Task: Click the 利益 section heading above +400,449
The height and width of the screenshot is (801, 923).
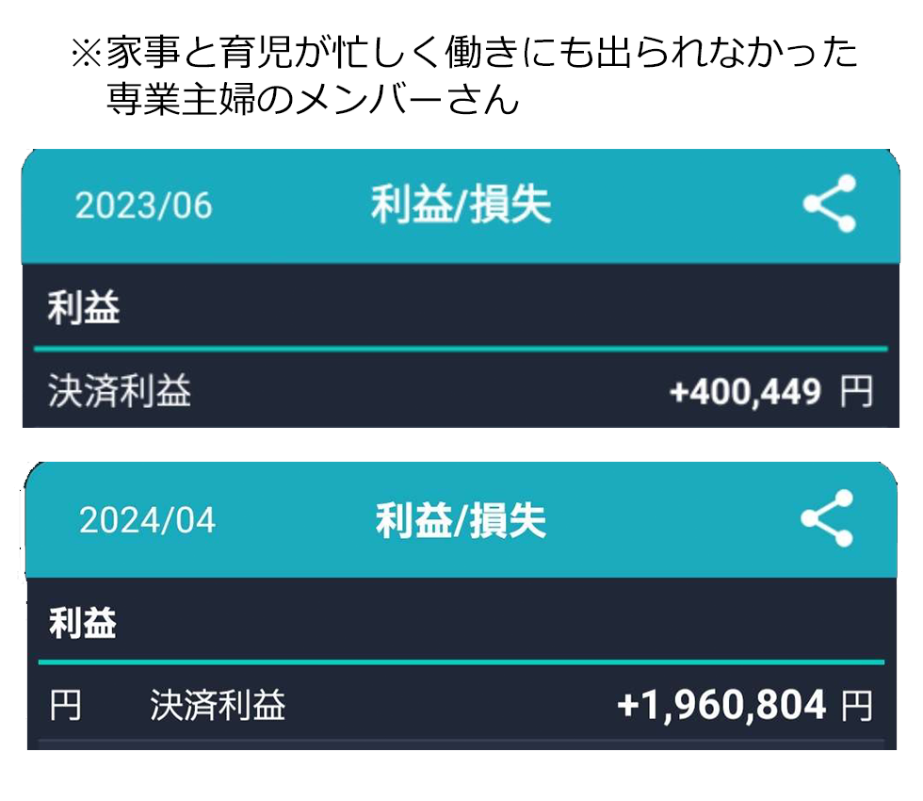Action: (84, 308)
